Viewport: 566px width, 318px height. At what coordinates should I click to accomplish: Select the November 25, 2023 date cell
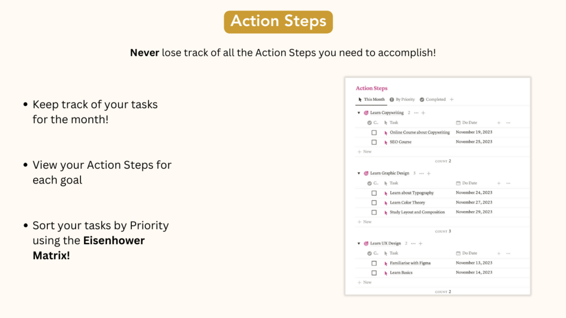pos(474,142)
